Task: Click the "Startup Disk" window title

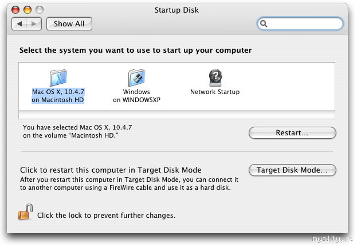Action: [x=178, y=10]
